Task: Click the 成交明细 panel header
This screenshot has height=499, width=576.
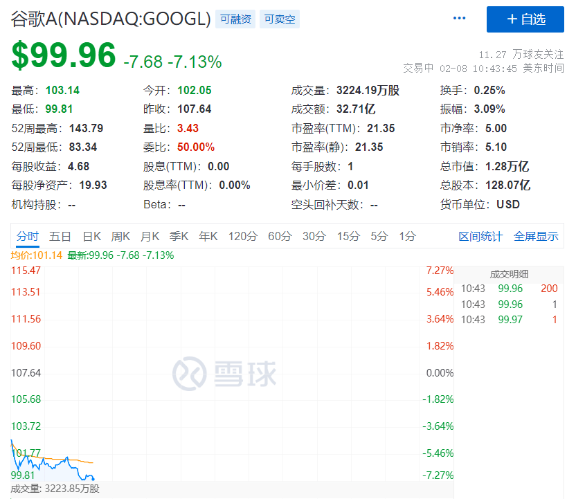Action: point(509,274)
